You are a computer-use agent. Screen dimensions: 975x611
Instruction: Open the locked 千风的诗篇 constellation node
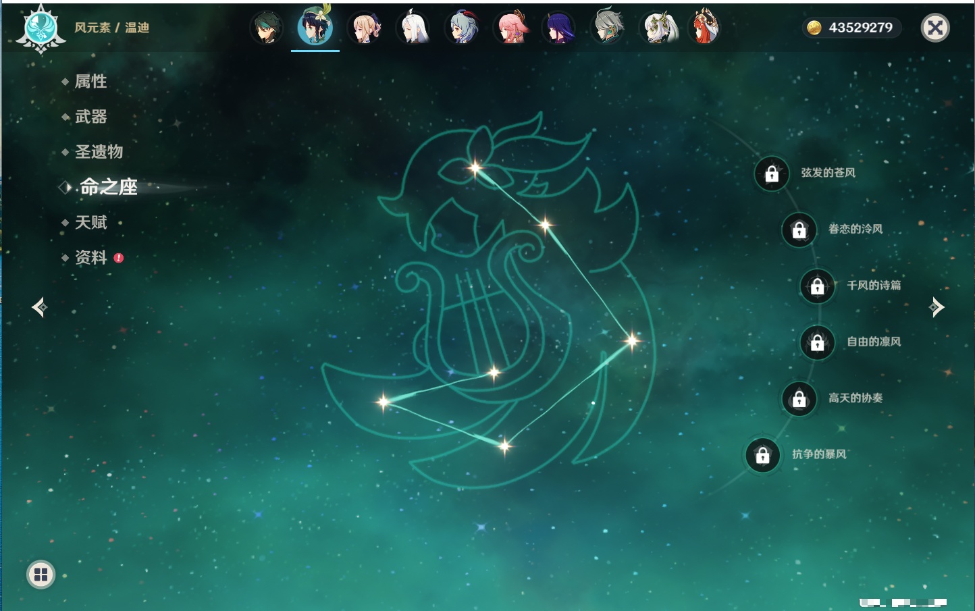point(818,286)
